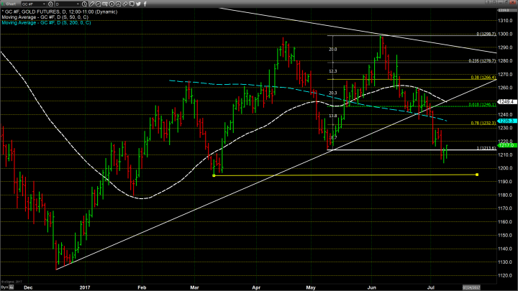Click the symbol link chain icon

tap(125, 4)
